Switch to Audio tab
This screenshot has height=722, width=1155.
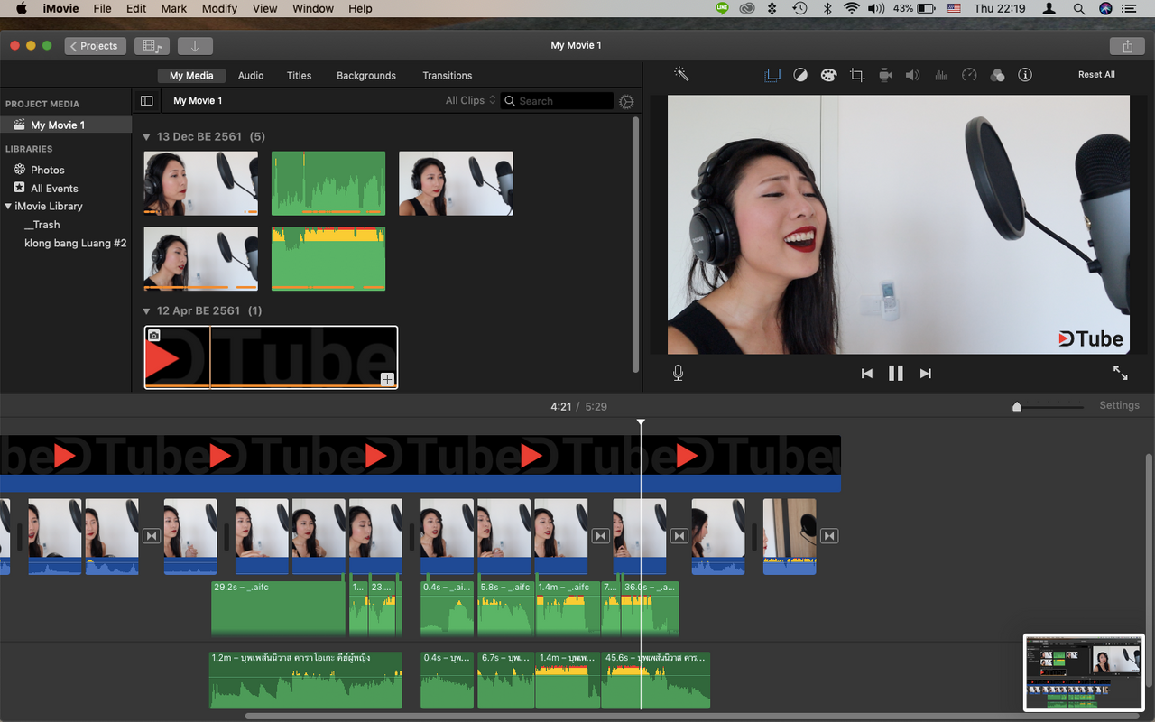click(x=251, y=76)
